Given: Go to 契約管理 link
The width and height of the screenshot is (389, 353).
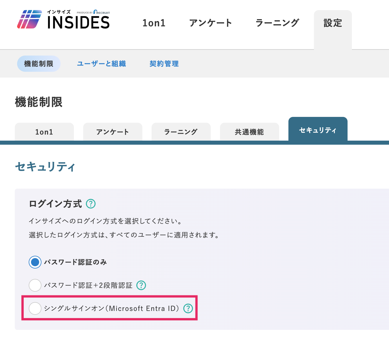Looking at the screenshot, I should (164, 64).
